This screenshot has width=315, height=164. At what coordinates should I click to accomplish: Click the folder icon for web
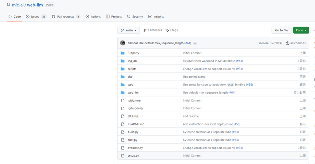[x=123, y=85]
